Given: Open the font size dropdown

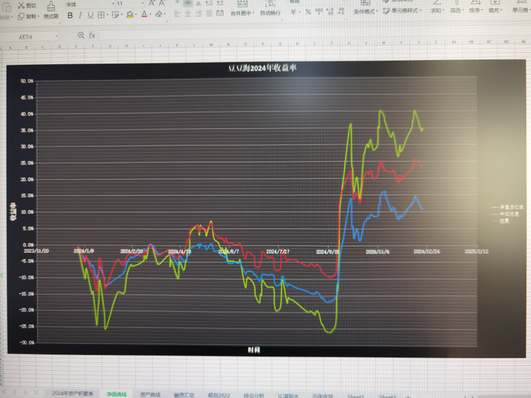Looking at the screenshot, I should click(129, 4).
